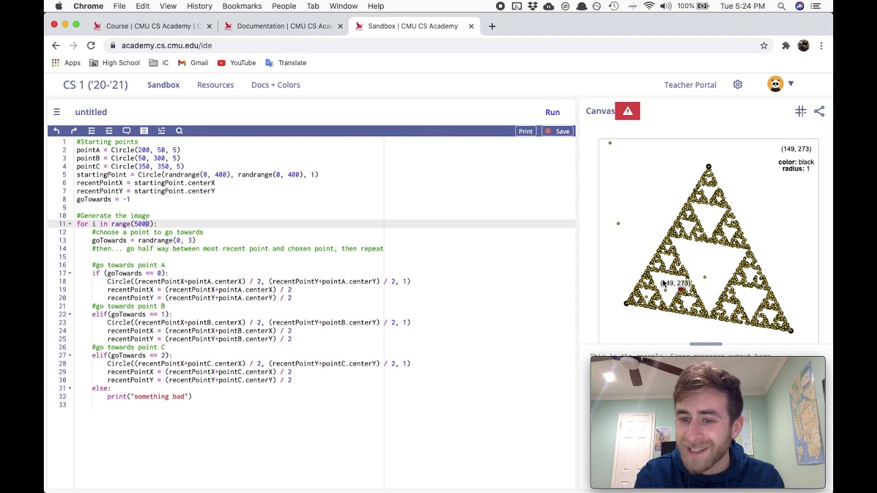Screen dimensions: 877x493
Task: Collapse the elif block on line 27
Action: pos(69,355)
